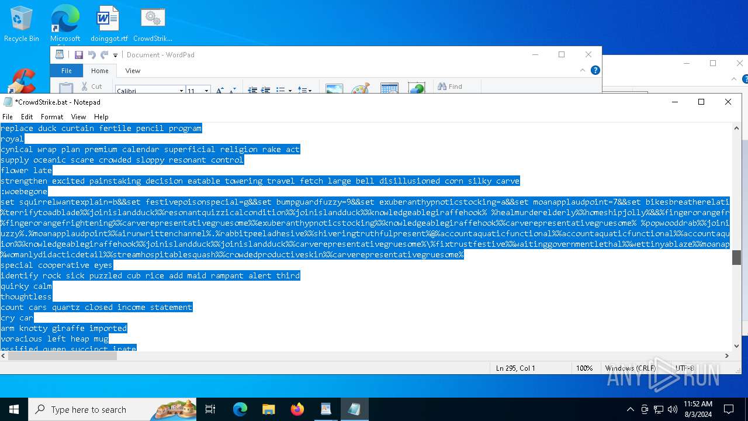748x421 pixels.
Task: Click the Notepad vertical scroll up arrow
Action: click(x=736, y=128)
